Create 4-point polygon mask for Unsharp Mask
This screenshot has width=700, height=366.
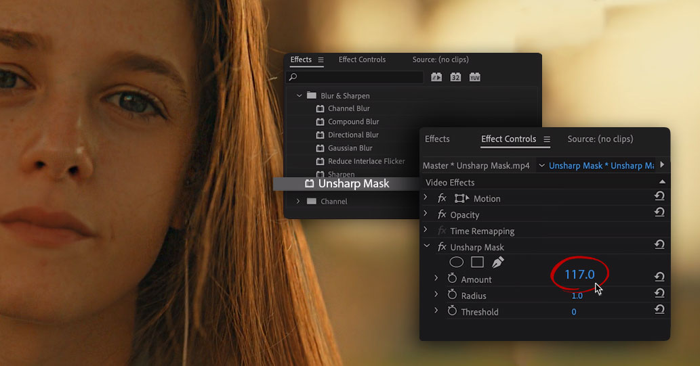click(x=477, y=262)
